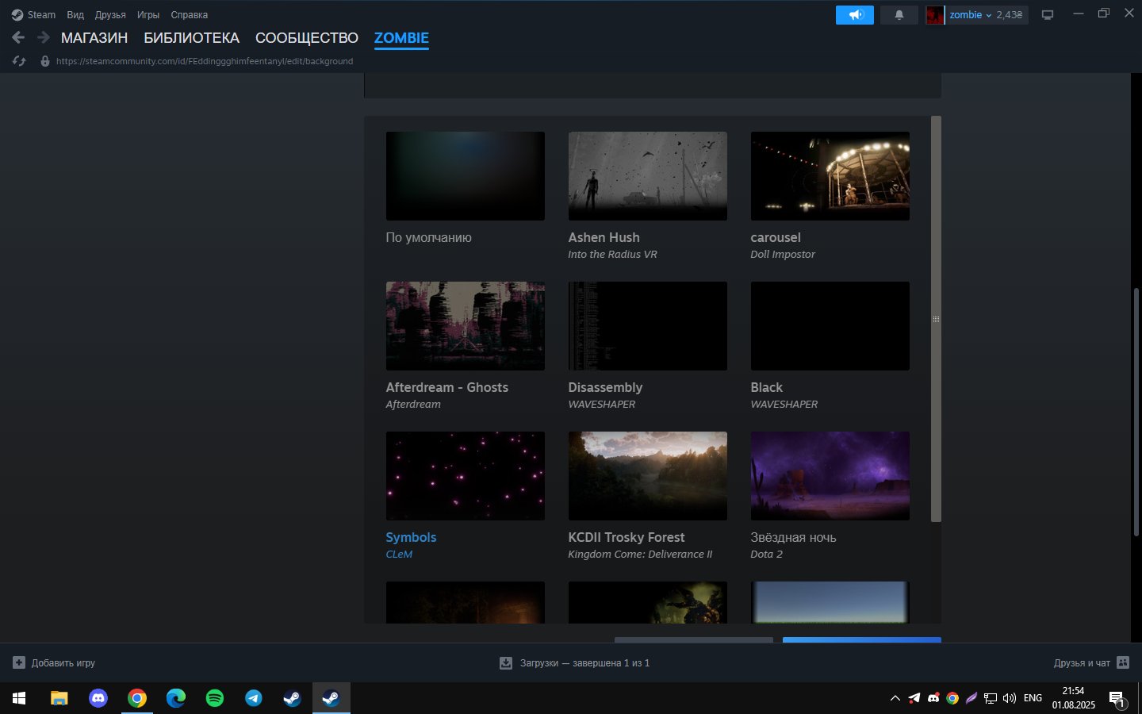Open the notifications bell icon
Image resolution: width=1142 pixels, height=714 pixels.
click(x=899, y=15)
